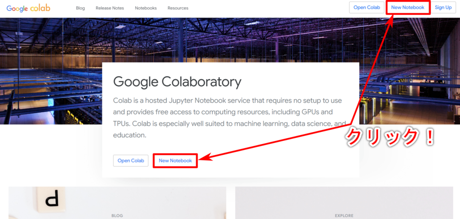Click the Google Colaboratory heading
Viewport: 460px width, 219px height.
tap(177, 82)
